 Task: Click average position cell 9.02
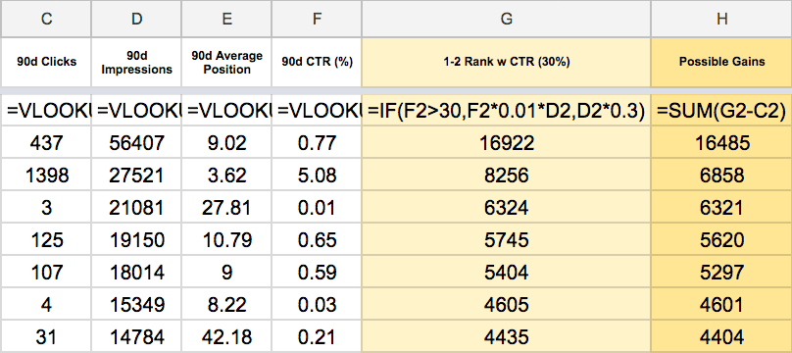tap(226, 142)
